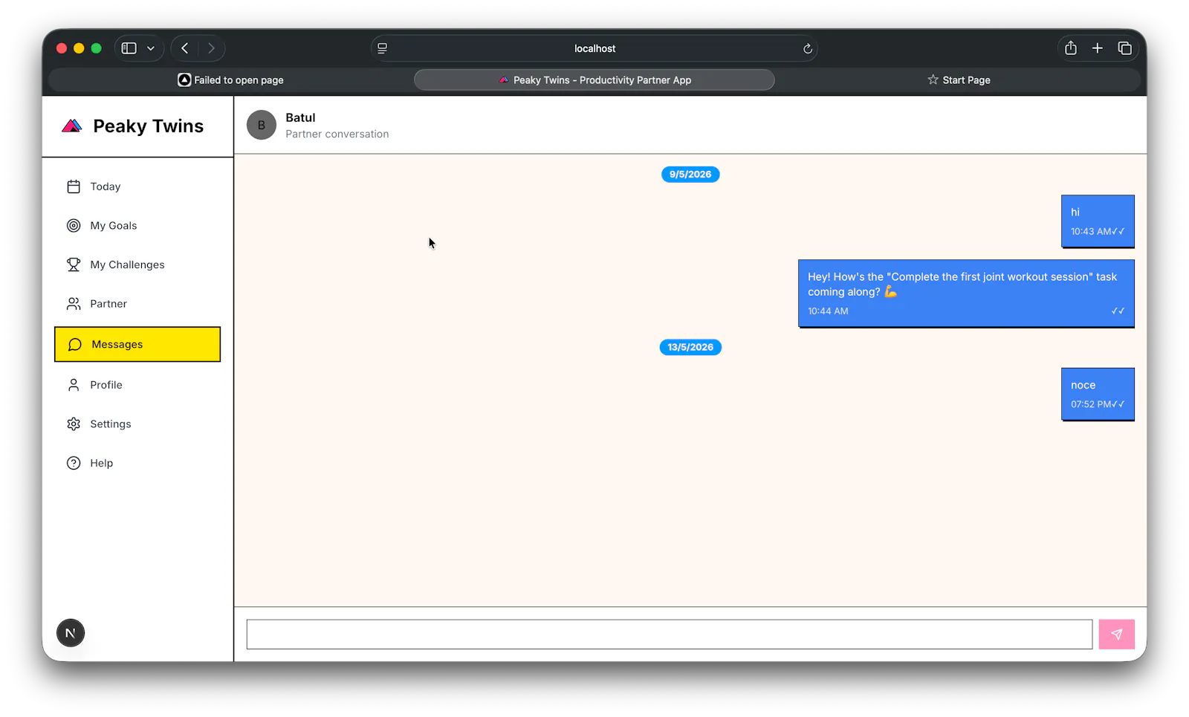The height and width of the screenshot is (717, 1189).
Task: Open the Safari Share menu
Action: coord(1071,48)
